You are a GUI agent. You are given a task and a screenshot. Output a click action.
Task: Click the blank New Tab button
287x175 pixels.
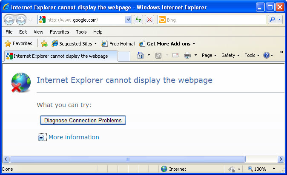click(124, 56)
